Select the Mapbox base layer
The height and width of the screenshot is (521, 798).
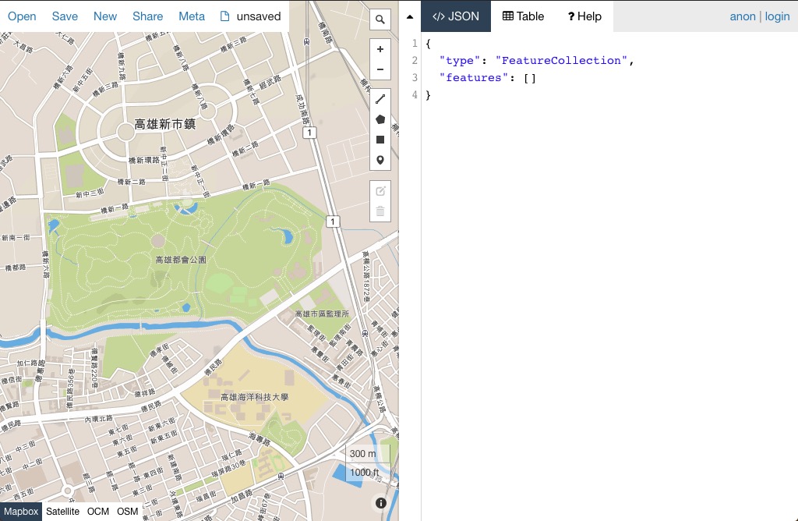[21, 512]
